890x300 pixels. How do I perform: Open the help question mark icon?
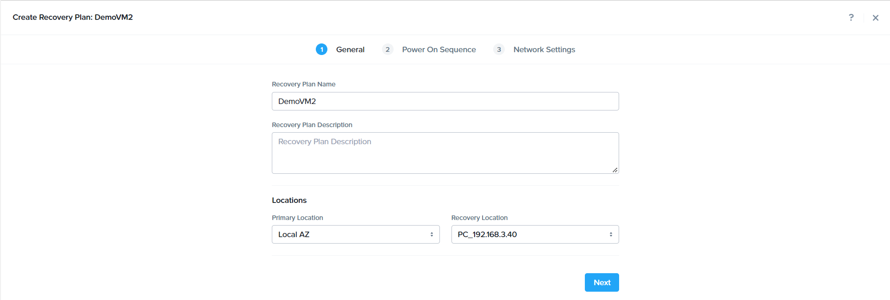[851, 18]
